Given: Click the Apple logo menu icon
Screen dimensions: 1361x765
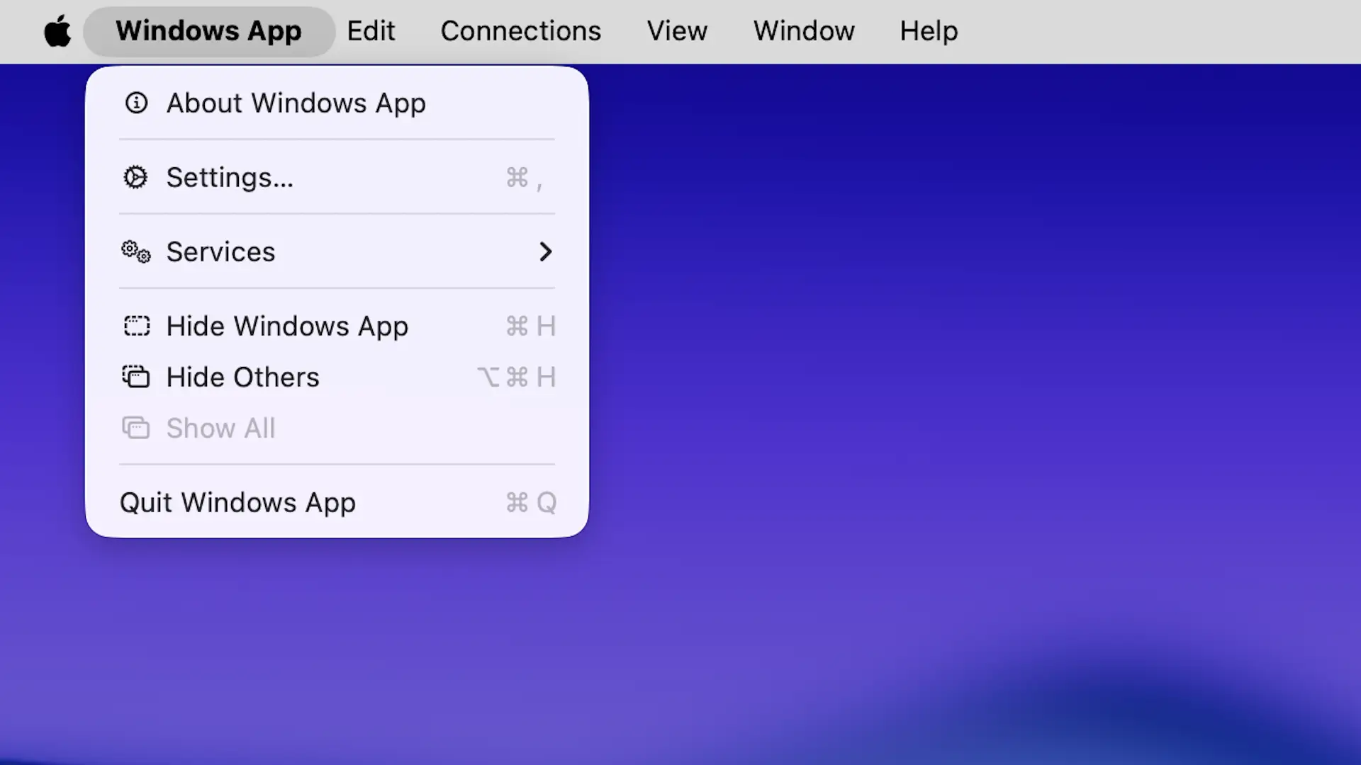Looking at the screenshot, I should 57,31.
